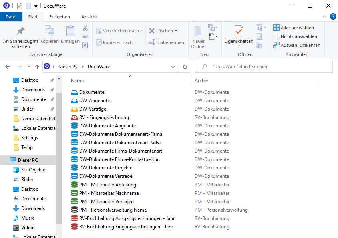This screenshot has width=338, height=238.
Task: Expand the Eigenschaften dropdown arrow
Action: click(239, 46)
